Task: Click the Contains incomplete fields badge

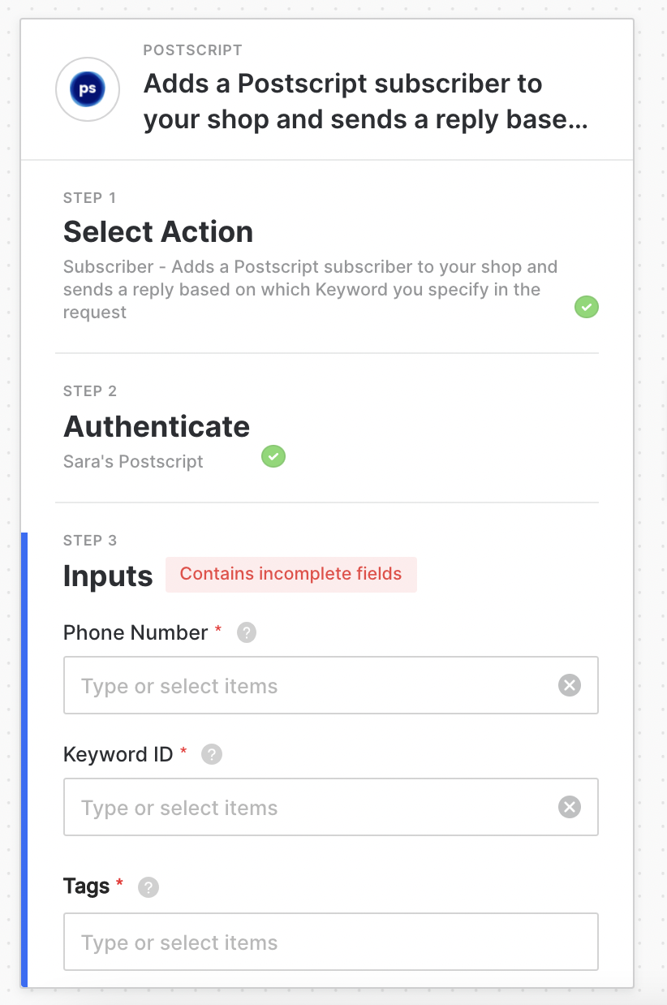Action: click(290, 574)
